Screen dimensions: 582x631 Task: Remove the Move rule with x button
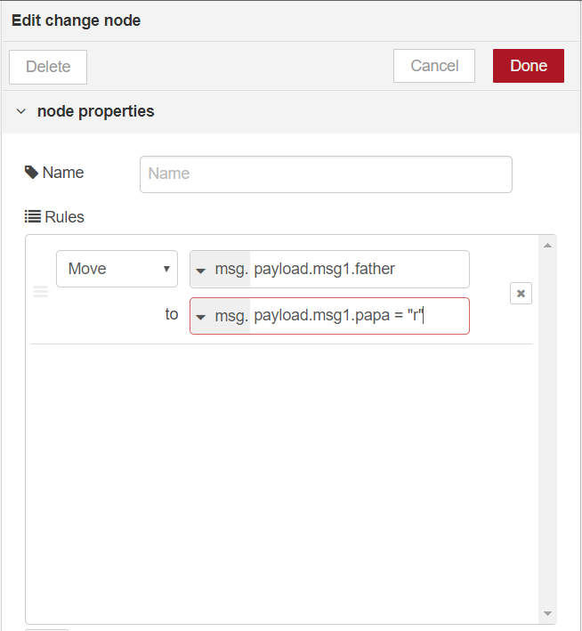[x=521, y=294]
